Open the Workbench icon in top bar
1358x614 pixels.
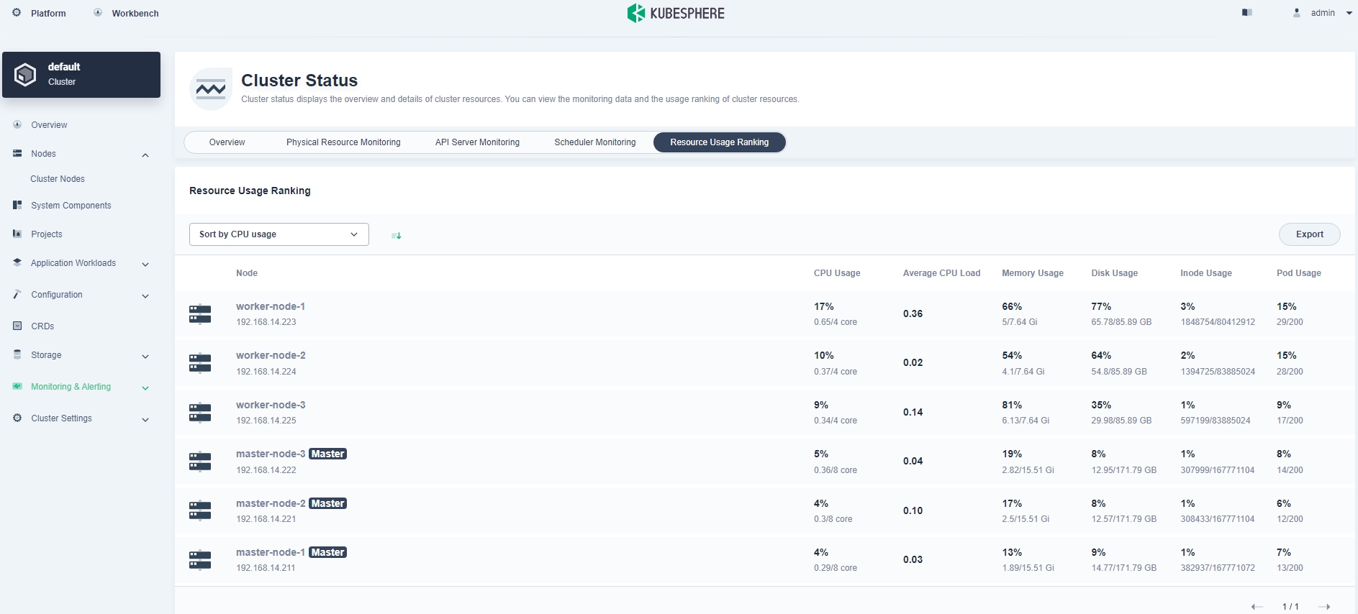(98, 13)
